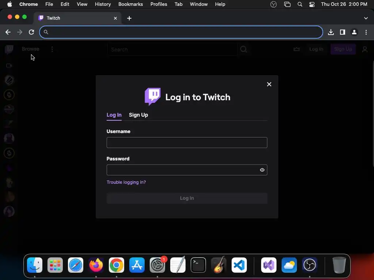The image size is (374, 280).
Task: Go forward with the browser arrow
Action: click(20, 32)
